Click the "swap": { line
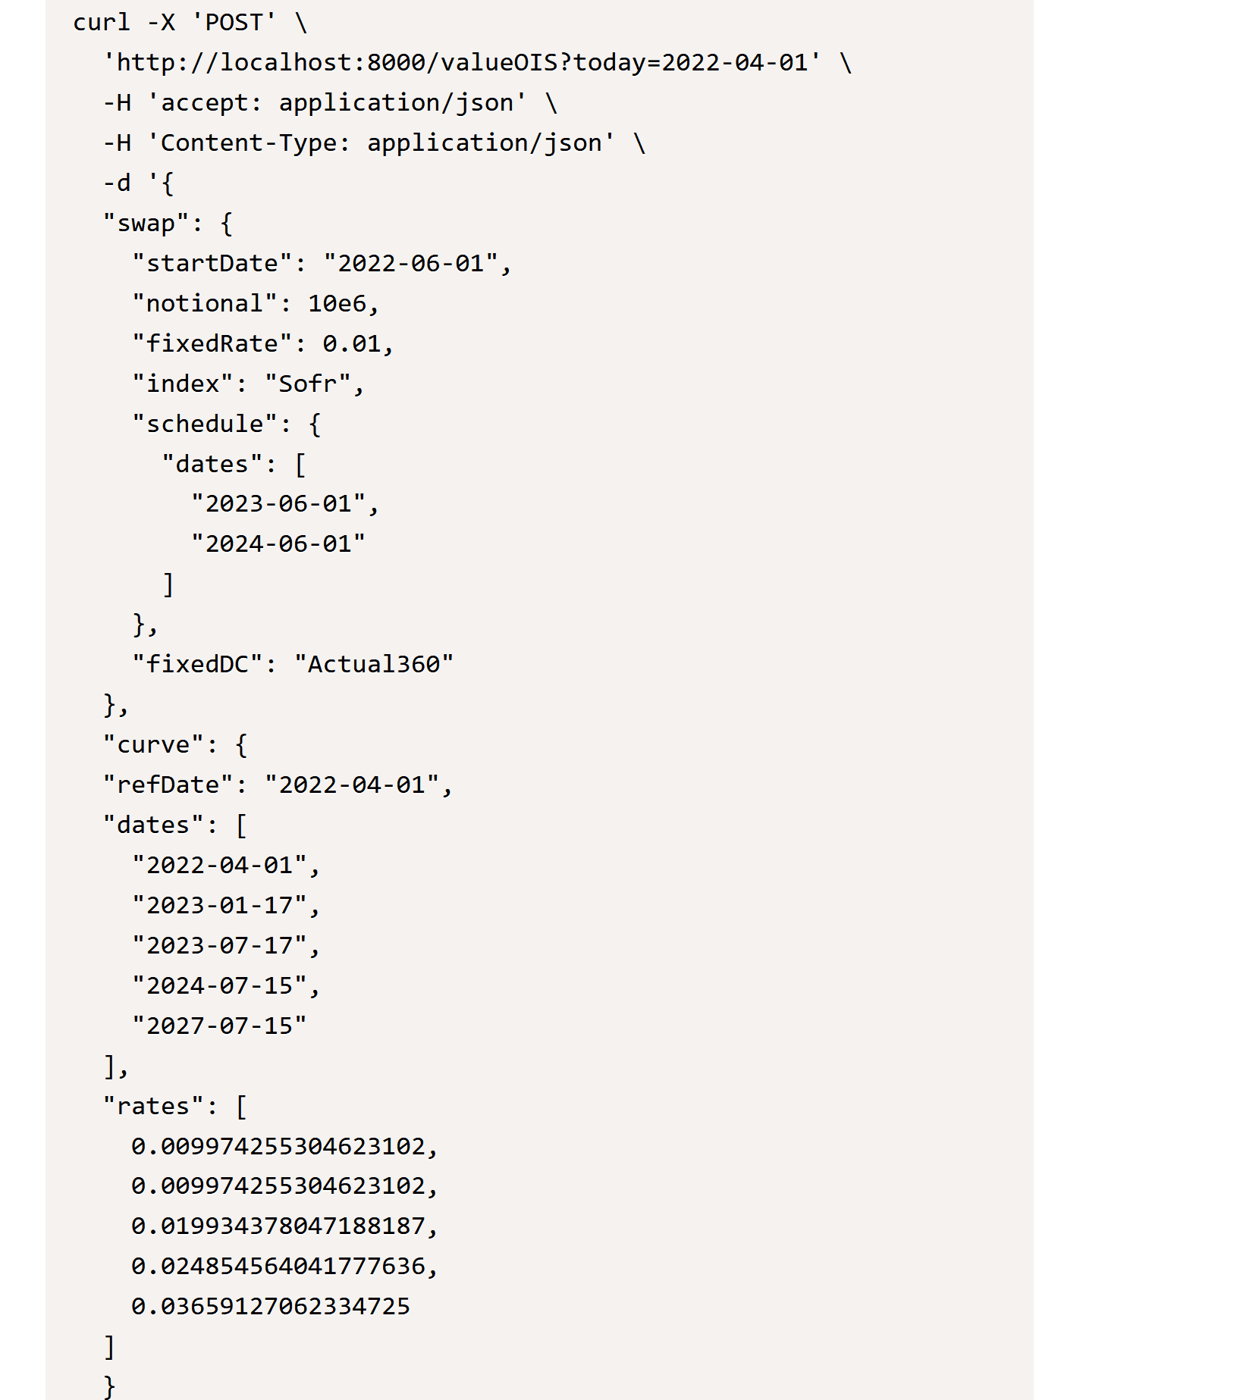Screen dimensions: 1240x1400 [168, 224]
